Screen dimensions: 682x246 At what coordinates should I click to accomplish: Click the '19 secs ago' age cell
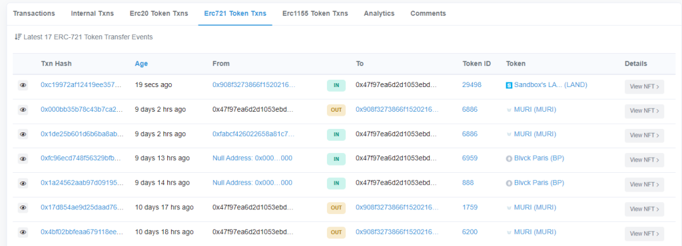[x=154, y=85]
